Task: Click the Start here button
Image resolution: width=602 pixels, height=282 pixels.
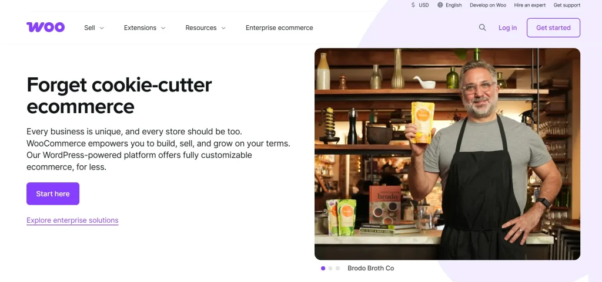Action: pos(53,193)
